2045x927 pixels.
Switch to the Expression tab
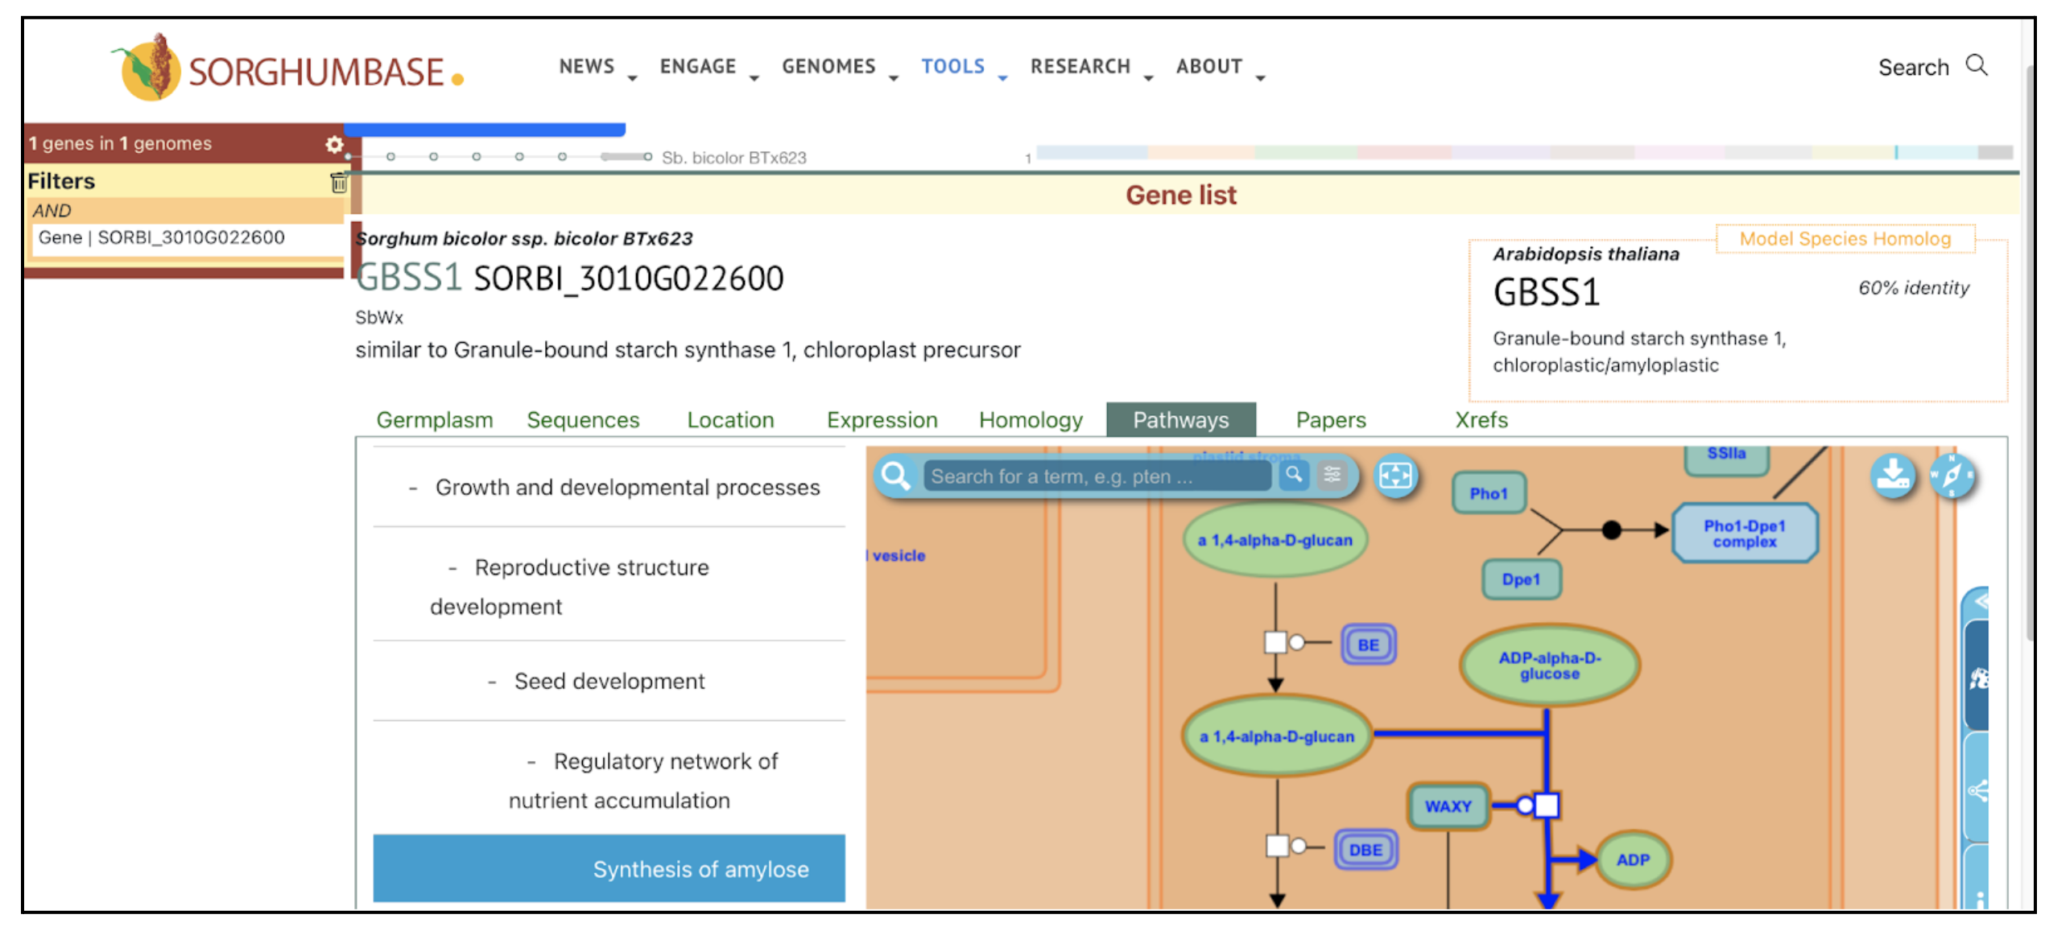tap(882, 420)
